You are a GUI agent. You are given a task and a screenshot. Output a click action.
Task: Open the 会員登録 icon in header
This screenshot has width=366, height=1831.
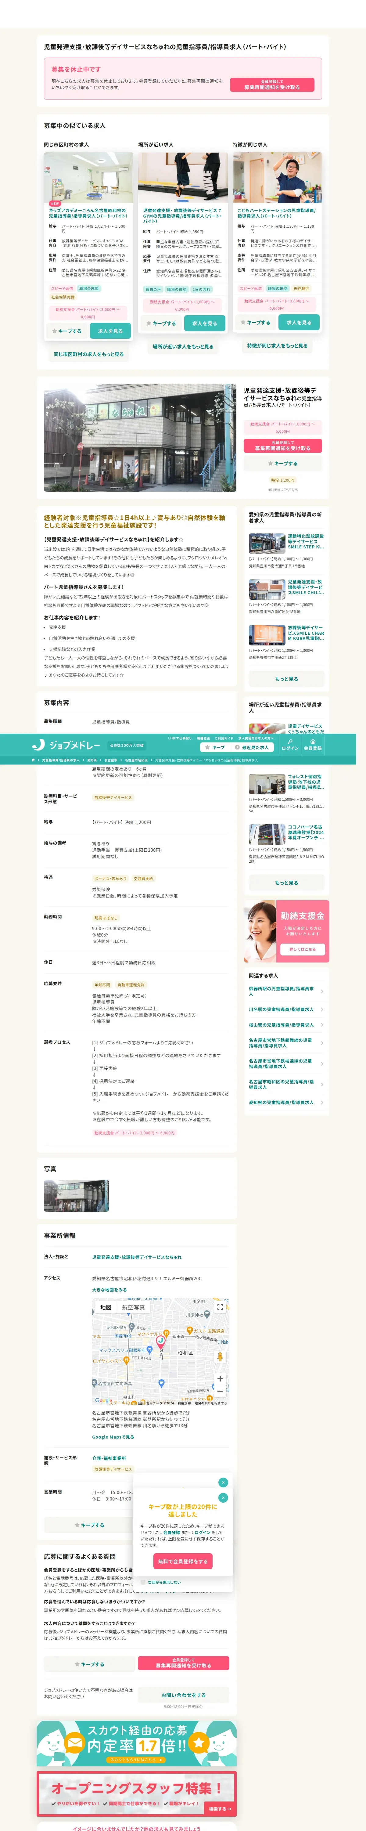pos(313,745)
